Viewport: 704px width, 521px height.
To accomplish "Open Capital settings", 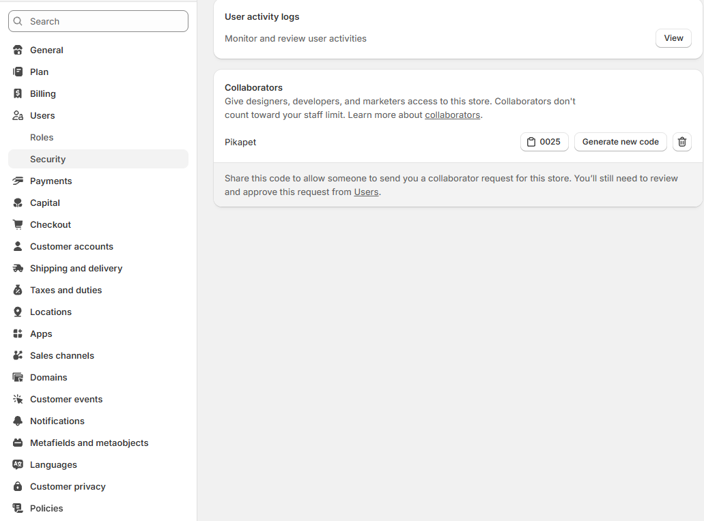I will click(x=98, y=203).
